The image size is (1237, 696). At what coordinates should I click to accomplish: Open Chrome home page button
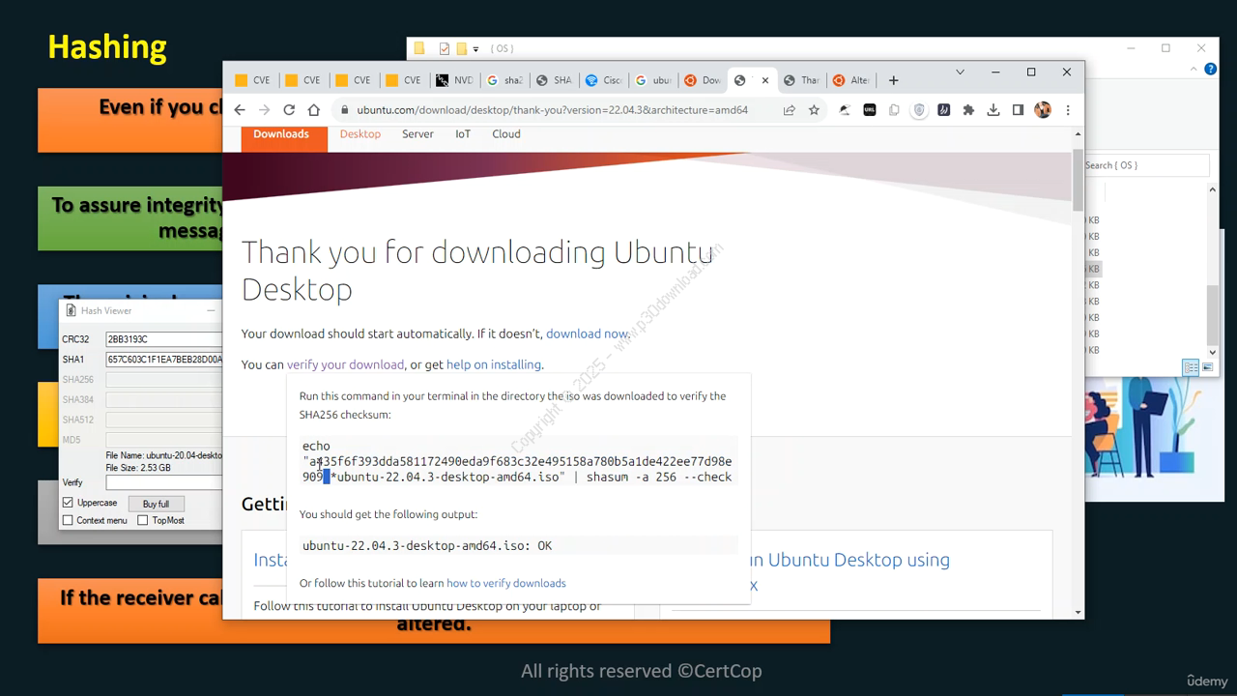(x=313, y=110)
